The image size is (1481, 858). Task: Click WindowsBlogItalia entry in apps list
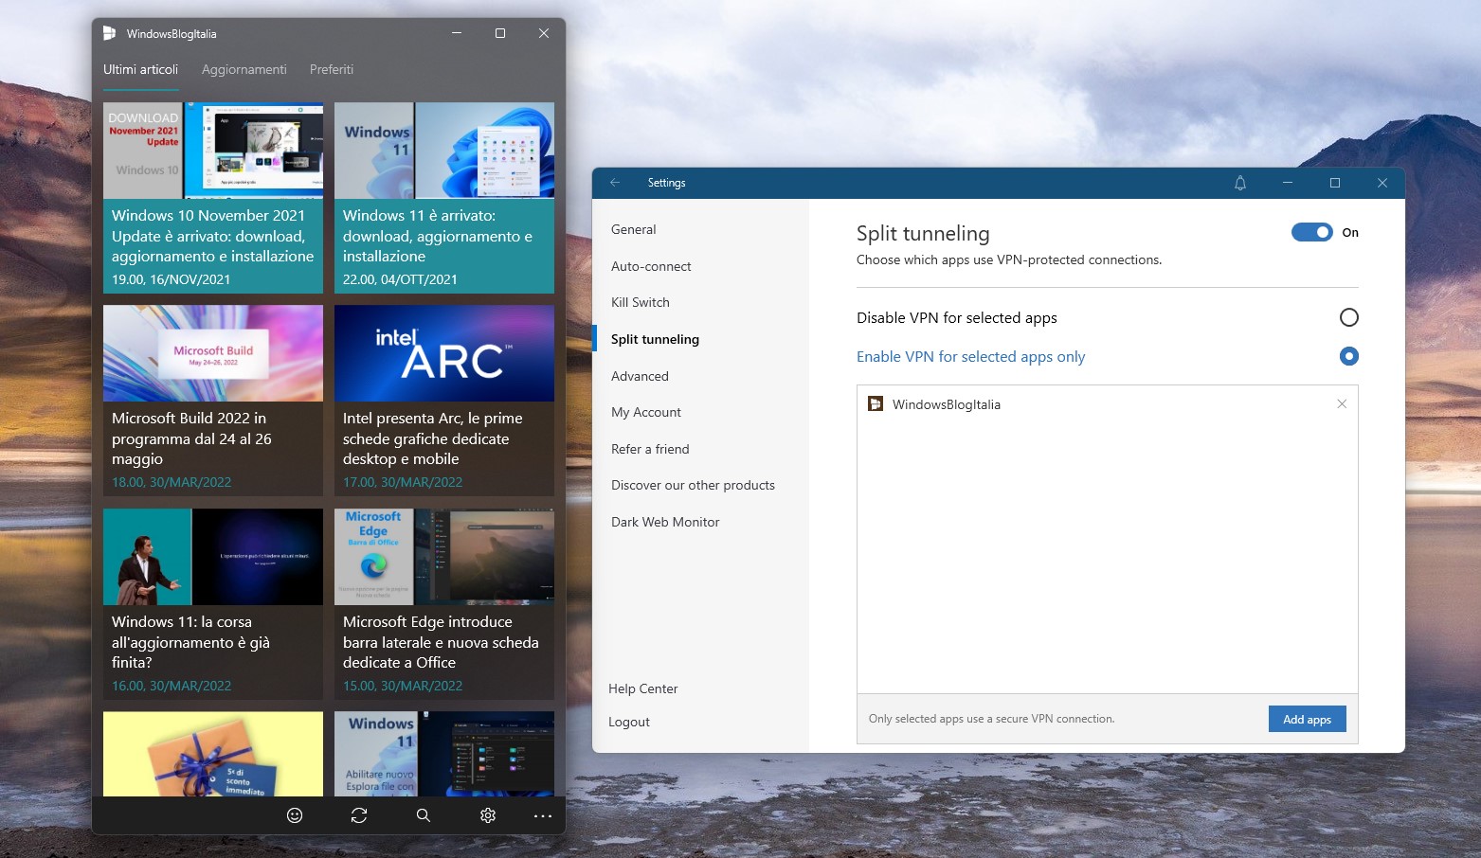point(1107,404)
